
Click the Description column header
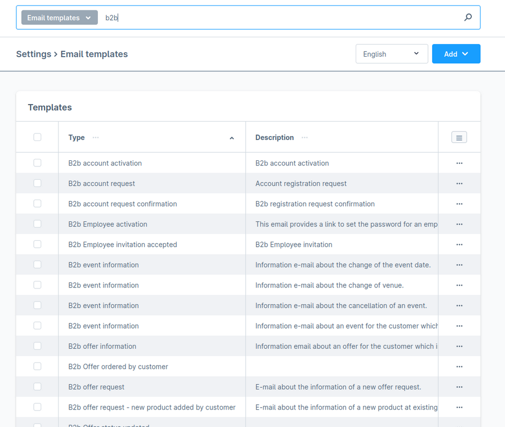pos(274,138)
